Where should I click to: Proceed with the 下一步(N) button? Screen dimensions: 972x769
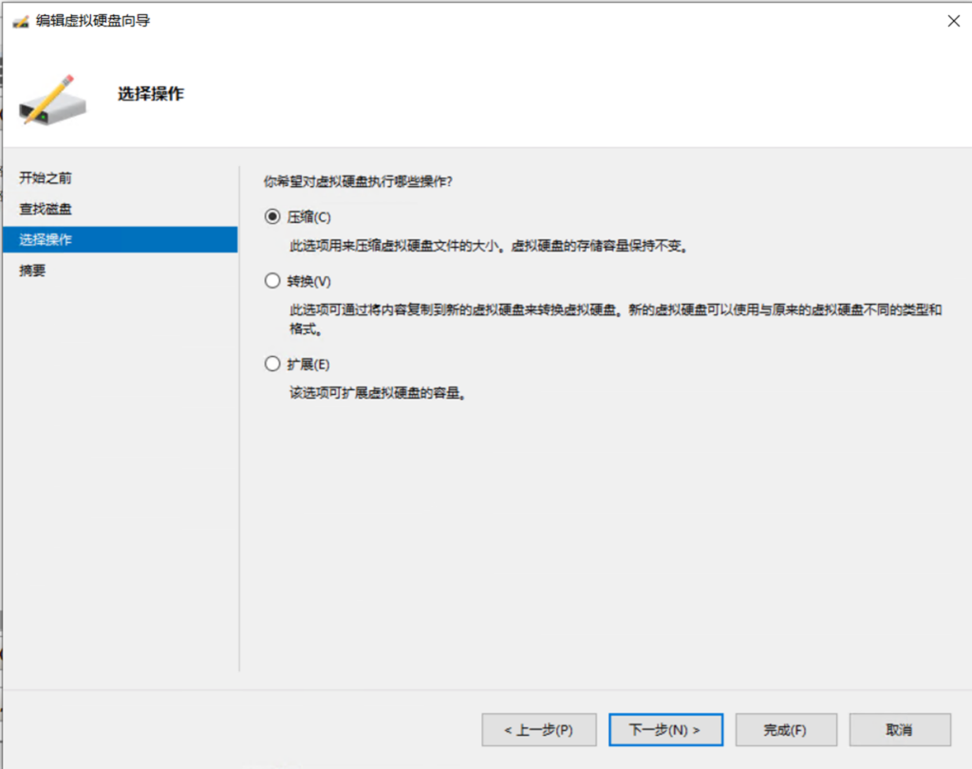coord(665,730)
